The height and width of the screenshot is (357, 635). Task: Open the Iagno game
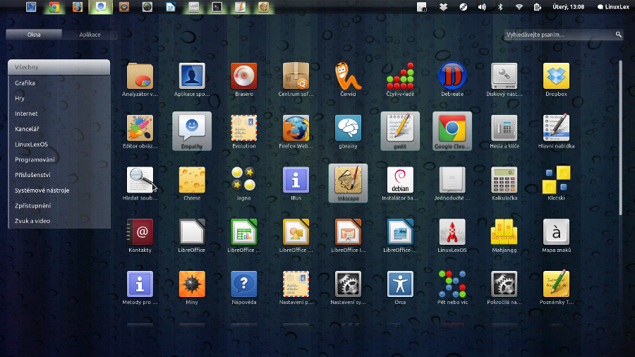[244, 183]
